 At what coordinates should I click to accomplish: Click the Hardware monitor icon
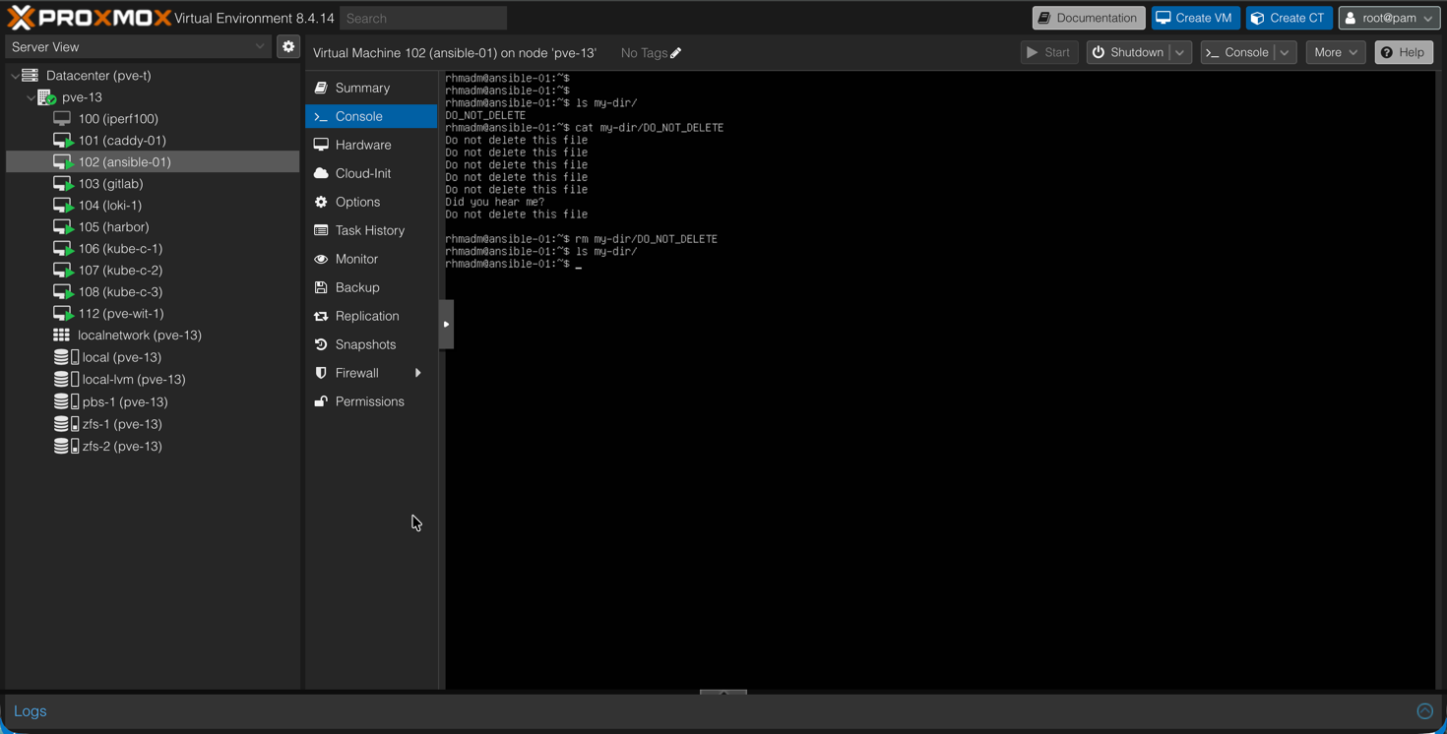click(321, 145)
